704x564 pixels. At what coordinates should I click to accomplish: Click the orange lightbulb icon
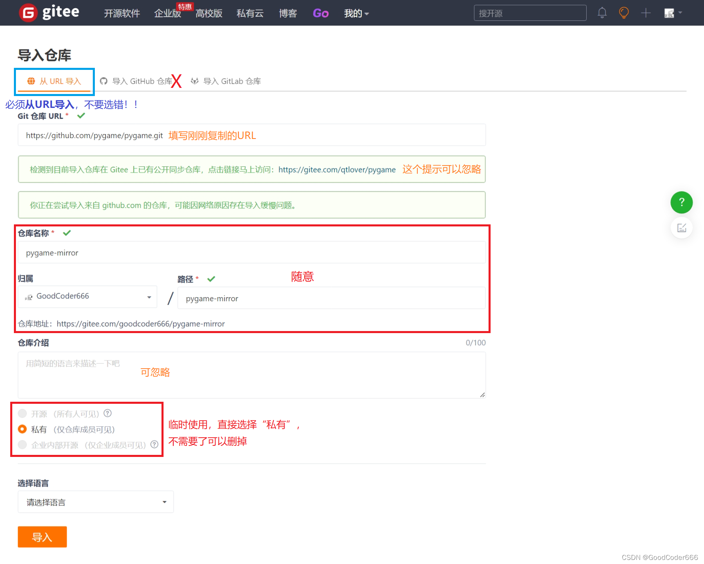624,13
